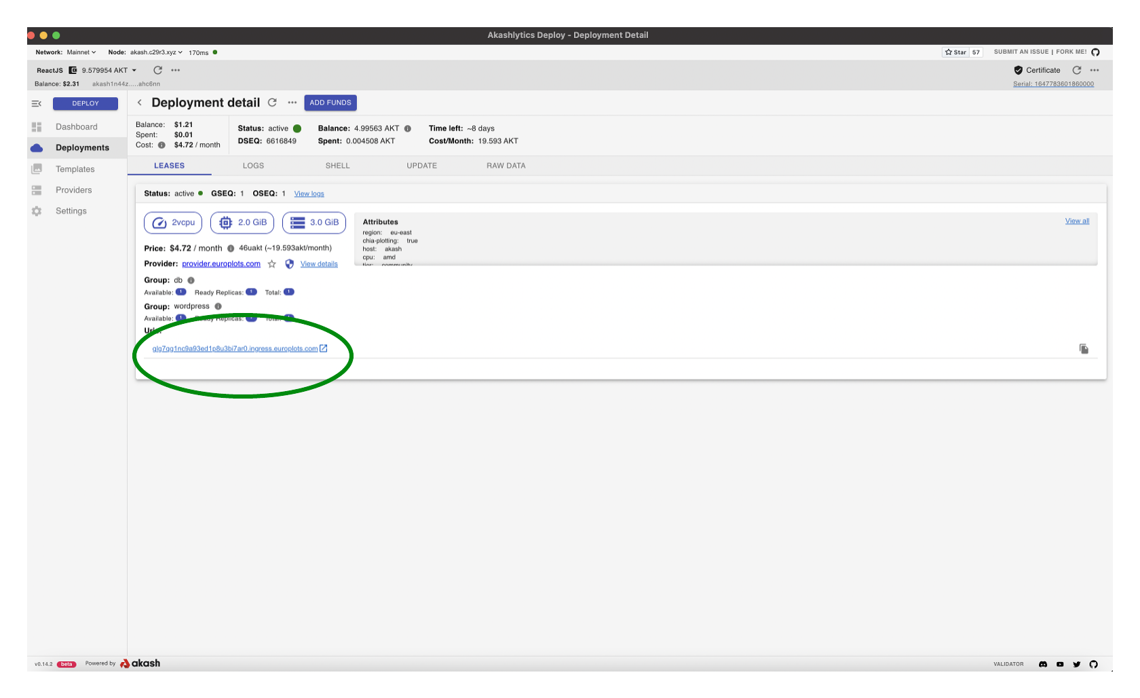Open the ingress.europlots.com URL link
The height and width of the screenshot is (698, 1140).
click(235, 349)
